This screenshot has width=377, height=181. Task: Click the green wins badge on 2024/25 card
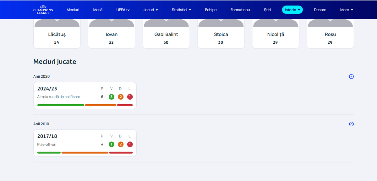coord(111,97)
